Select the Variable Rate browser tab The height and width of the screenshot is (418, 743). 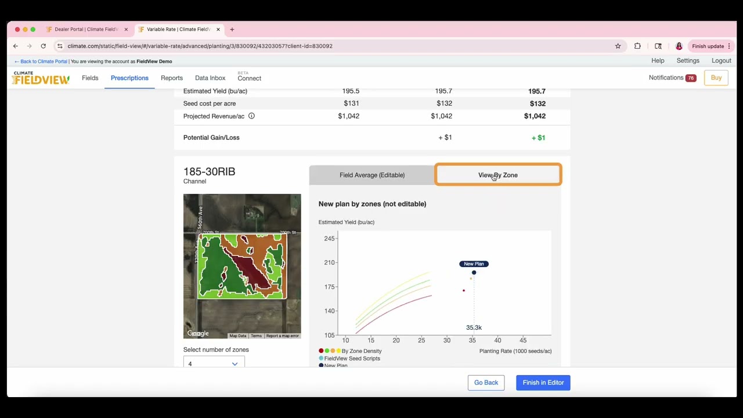[x=178, y=29]
